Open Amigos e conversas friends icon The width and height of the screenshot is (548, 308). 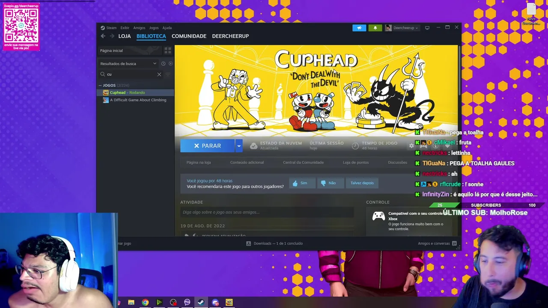click(454, 243)
